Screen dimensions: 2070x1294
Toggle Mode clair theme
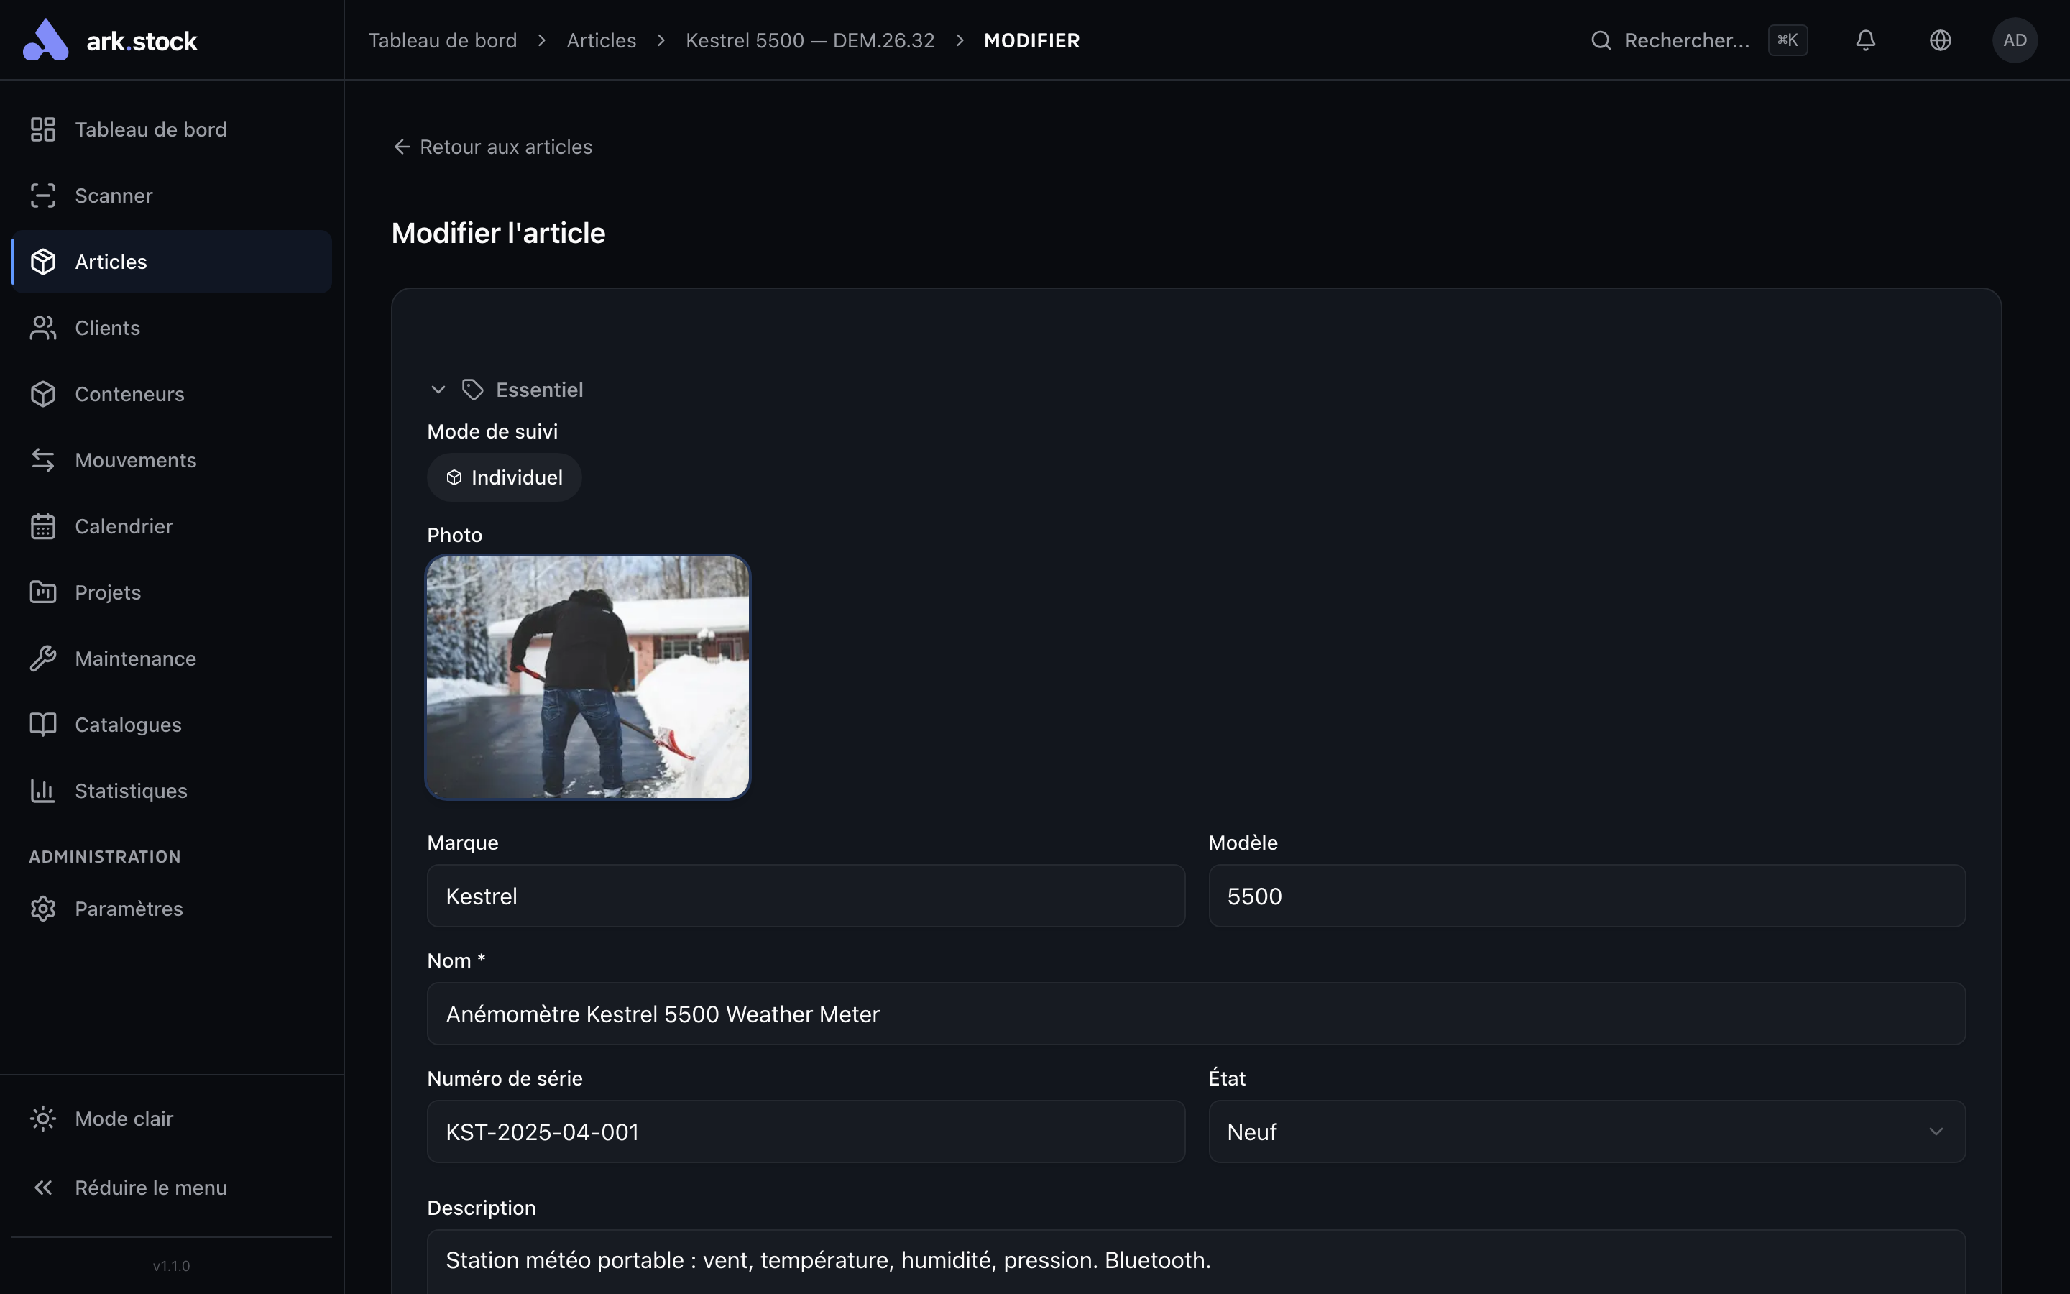point(172,1119)
